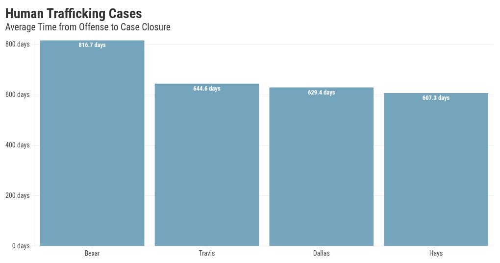Click the 644.6 days data label

click(207, 89)
